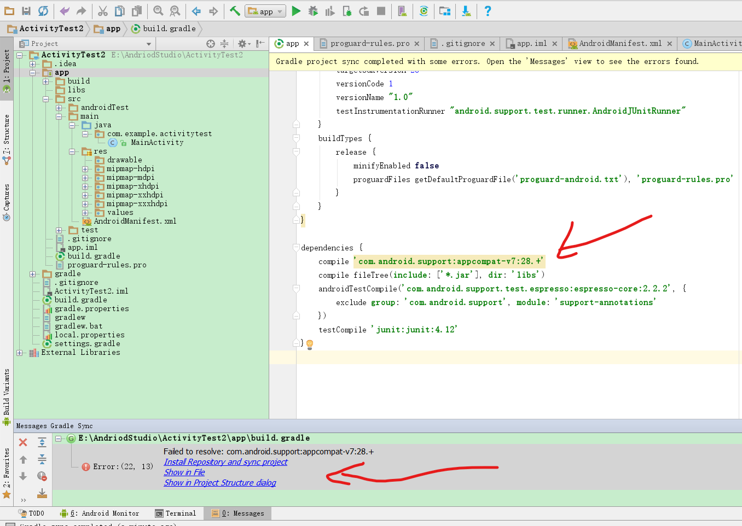Click the Replace magnifier icon

(175, 11)
